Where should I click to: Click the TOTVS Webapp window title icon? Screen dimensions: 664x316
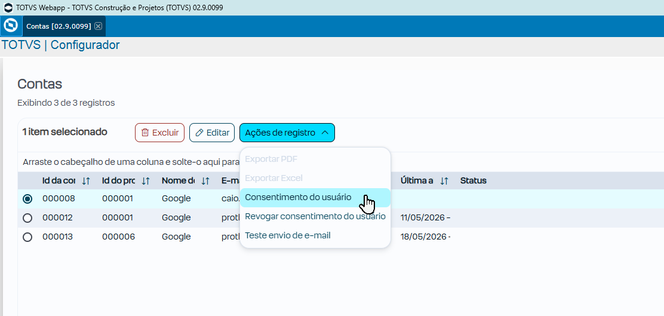8,8
